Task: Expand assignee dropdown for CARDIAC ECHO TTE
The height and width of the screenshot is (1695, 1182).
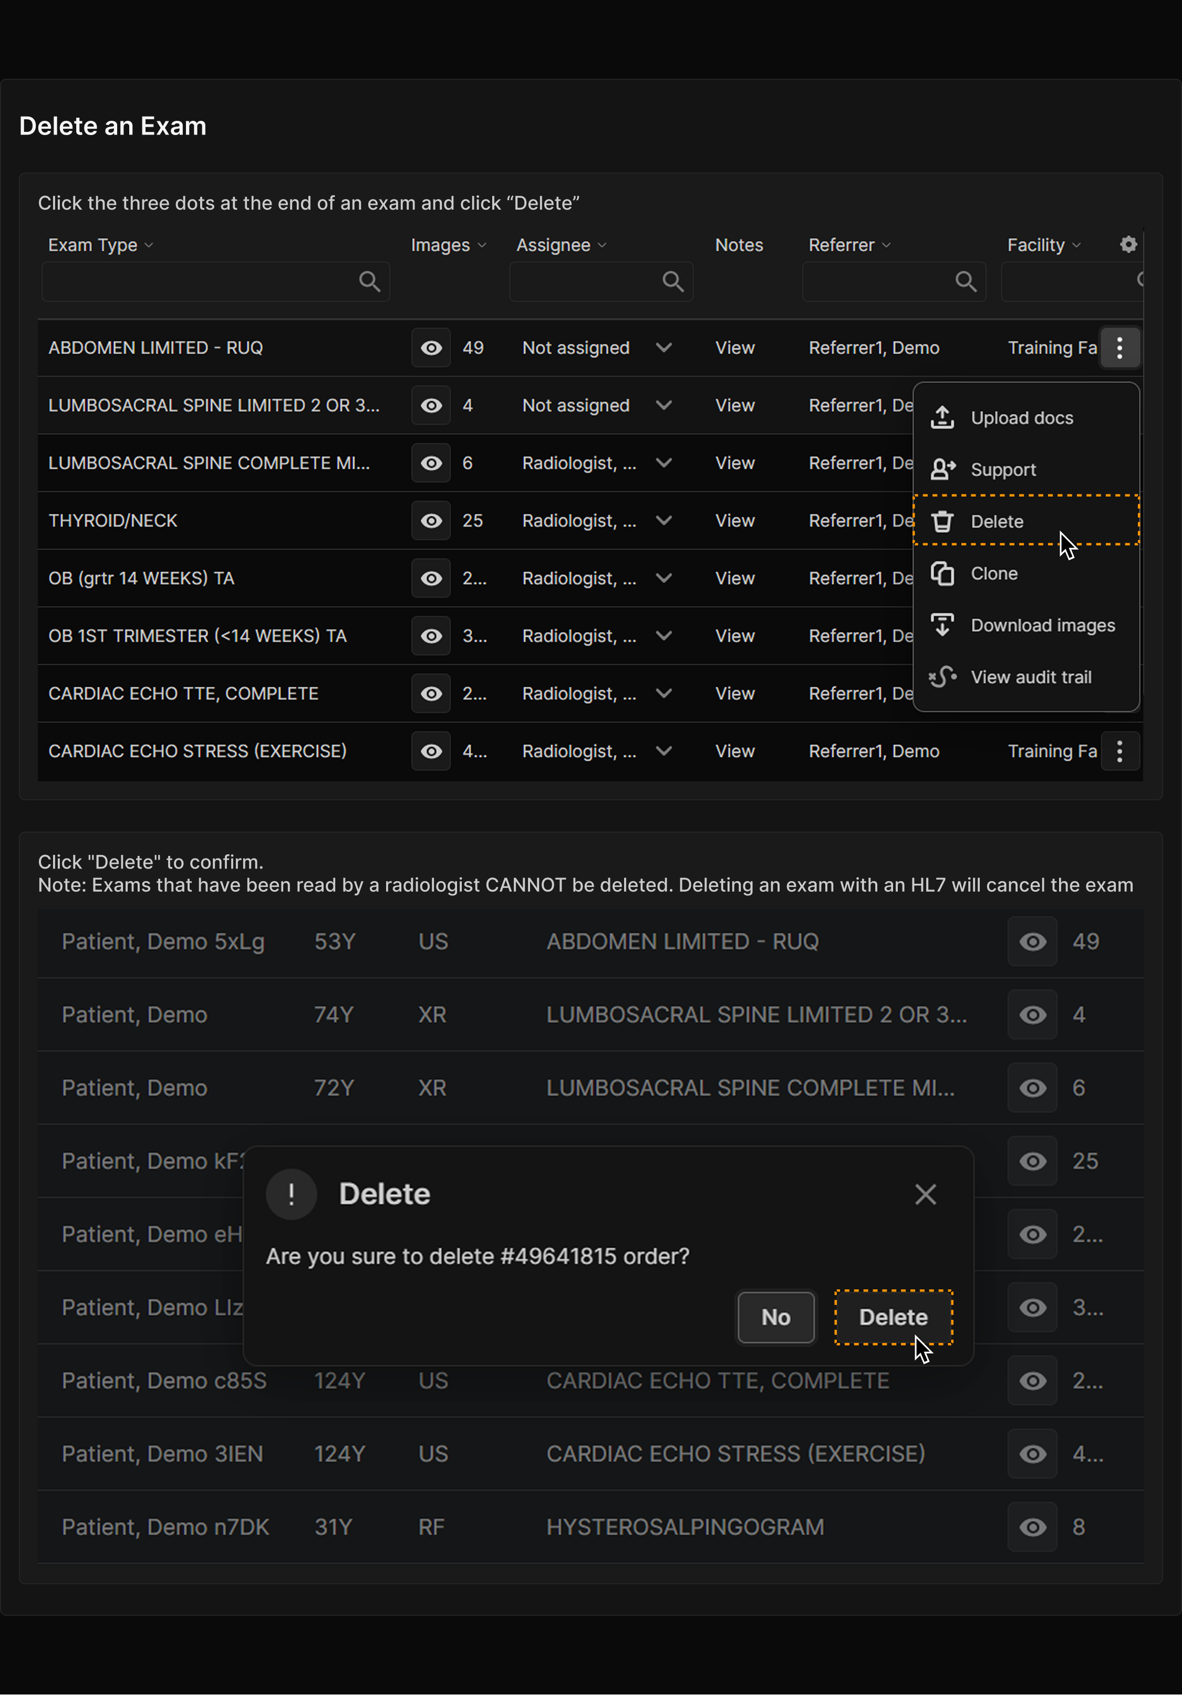Action: click(x=663, y=693)
